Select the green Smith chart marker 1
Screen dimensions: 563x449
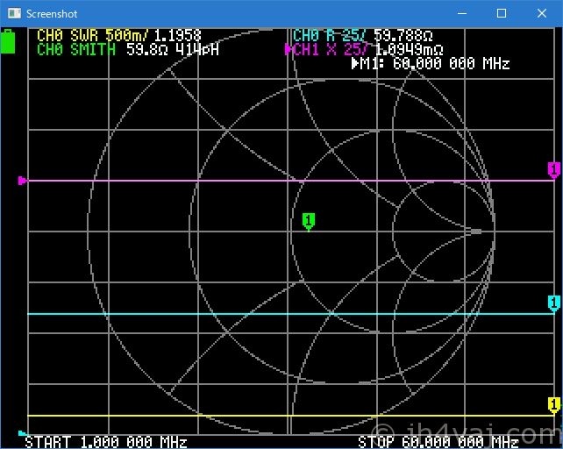click(x=309, y=221)
